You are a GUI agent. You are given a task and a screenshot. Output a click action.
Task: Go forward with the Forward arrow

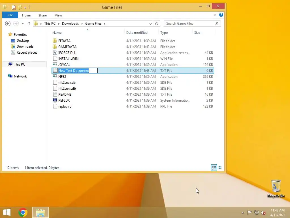[16, 24]
